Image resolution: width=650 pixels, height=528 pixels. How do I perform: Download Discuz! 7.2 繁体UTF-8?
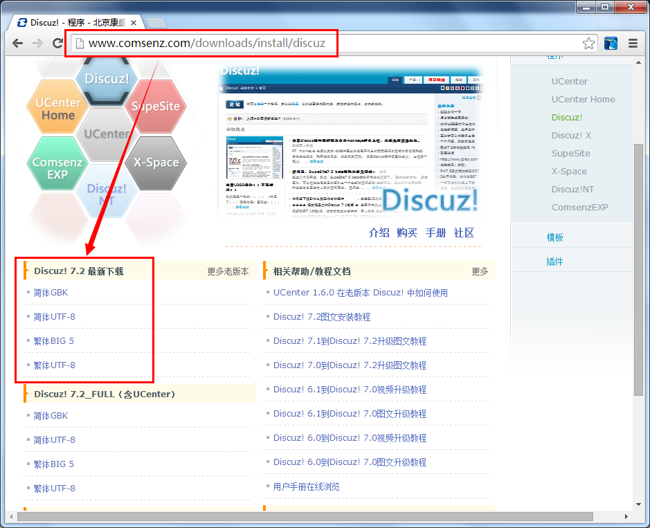click(x=54, y=365)
